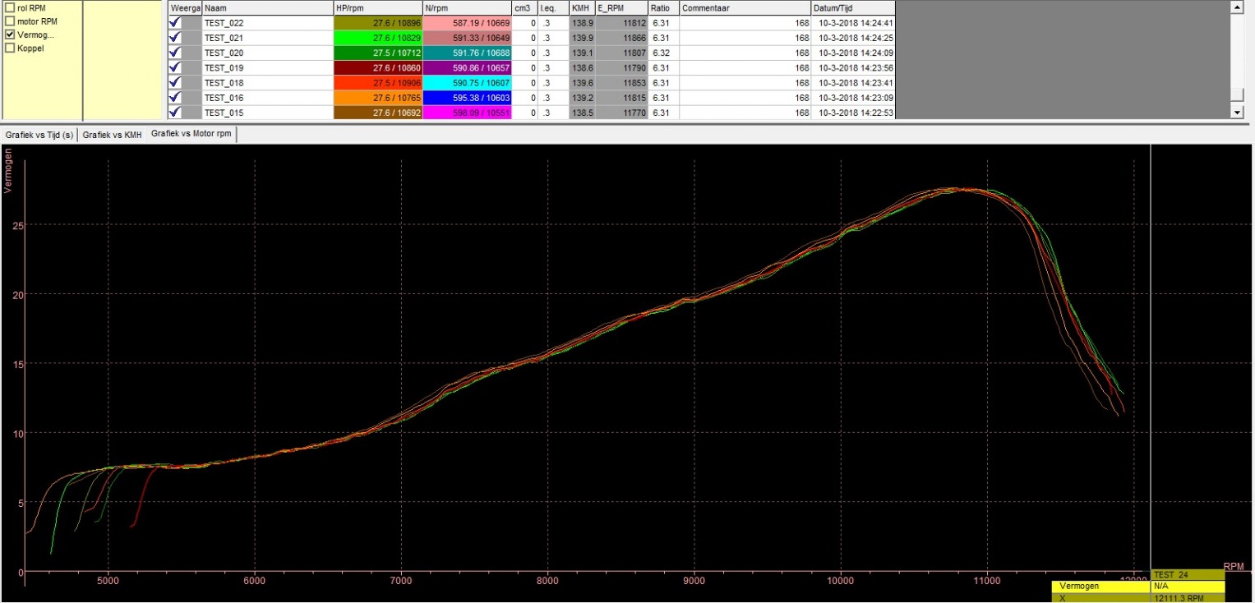
Task: Toggle display checkmark for TEST_020
Action: [175, 53]
